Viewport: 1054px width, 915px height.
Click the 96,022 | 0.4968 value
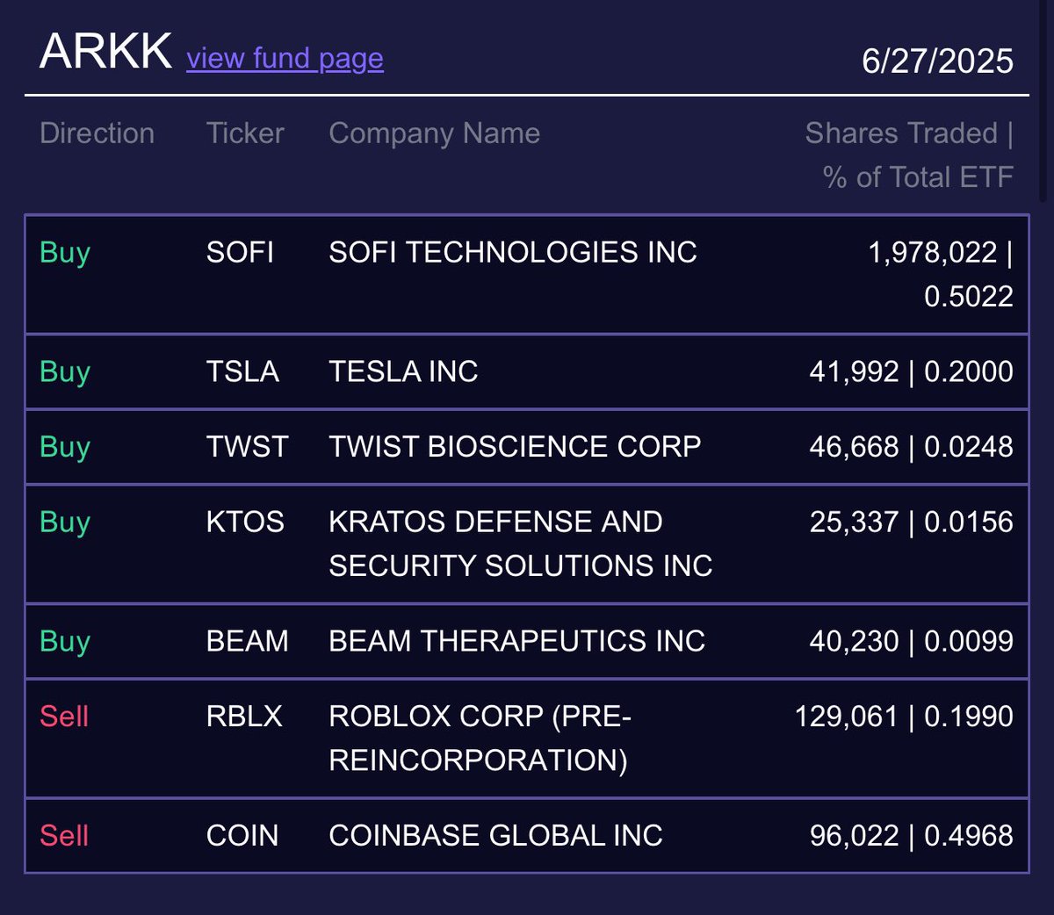pyautogui.click(x=911, y=836)
